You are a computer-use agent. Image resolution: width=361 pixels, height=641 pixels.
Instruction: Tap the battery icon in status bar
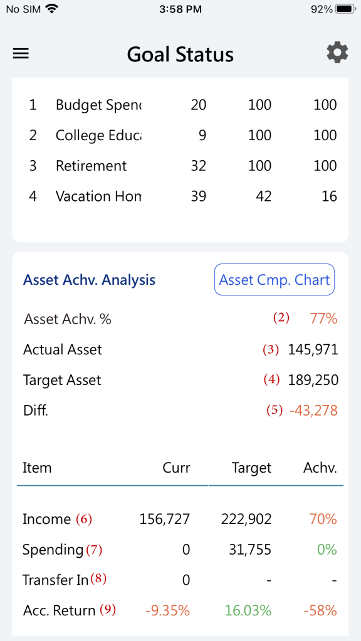(x=345, y=9)
